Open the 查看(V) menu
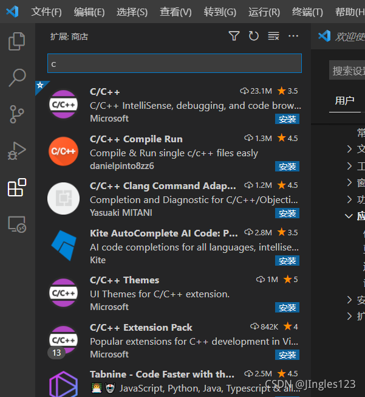 (x=176, y=12)
